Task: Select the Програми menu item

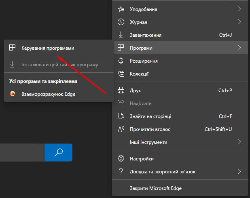Action: point(180,48)
